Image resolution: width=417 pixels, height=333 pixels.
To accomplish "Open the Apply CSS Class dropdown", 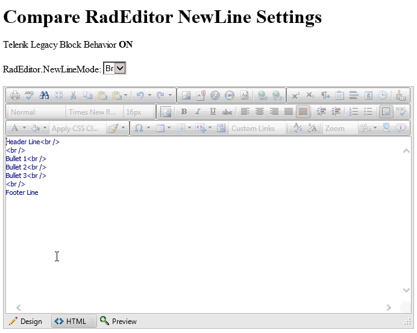I will 79,128.
